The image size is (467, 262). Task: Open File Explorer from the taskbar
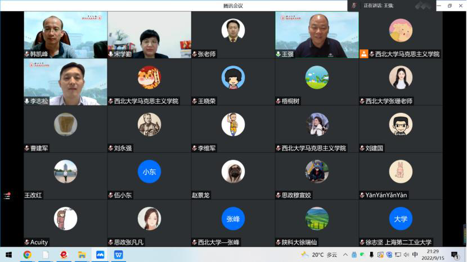coord(82,255)
